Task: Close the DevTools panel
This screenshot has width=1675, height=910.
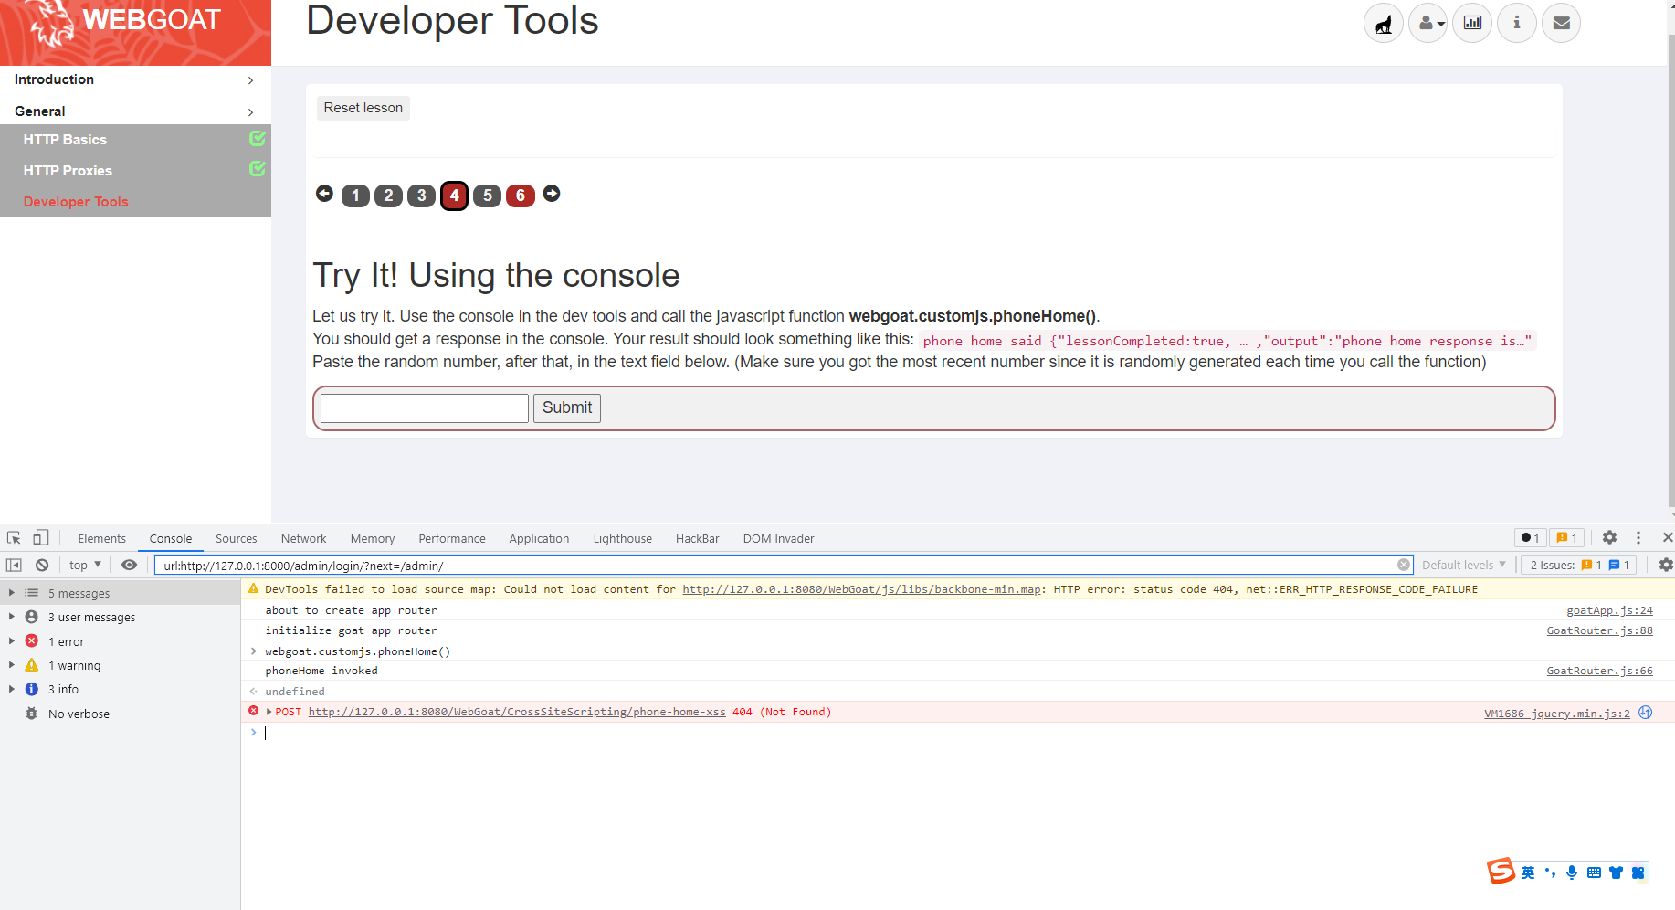Action: point(1668,538)
